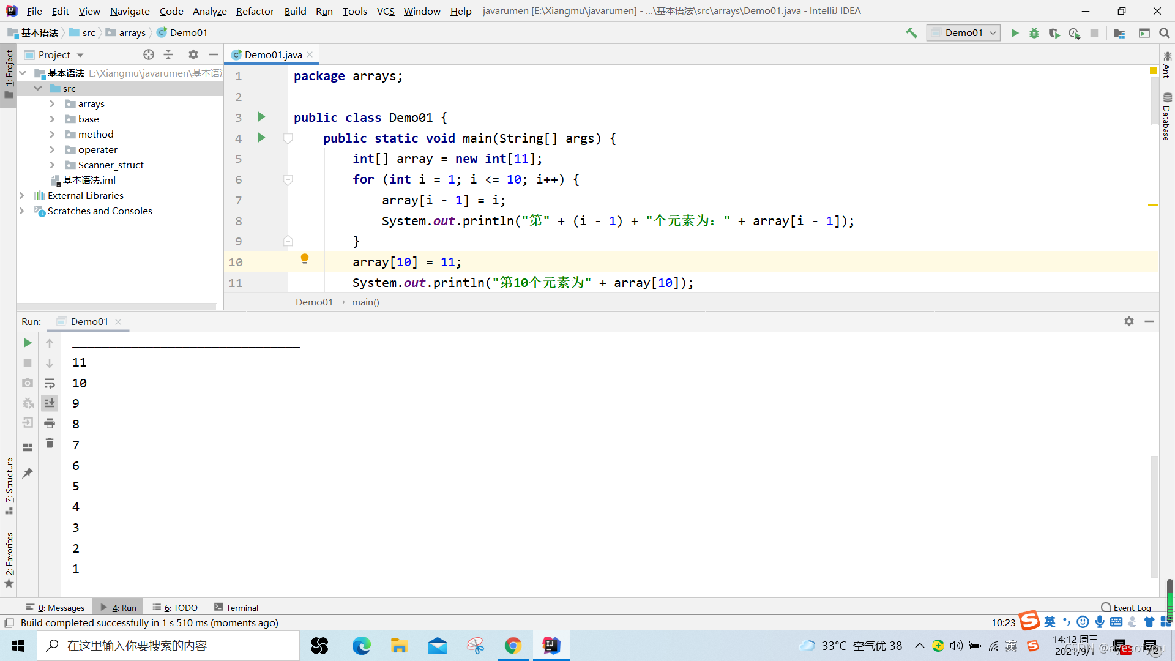Start debugging with the bug icon
This screenshot has width=1175, height=661.
(1034, 33)
